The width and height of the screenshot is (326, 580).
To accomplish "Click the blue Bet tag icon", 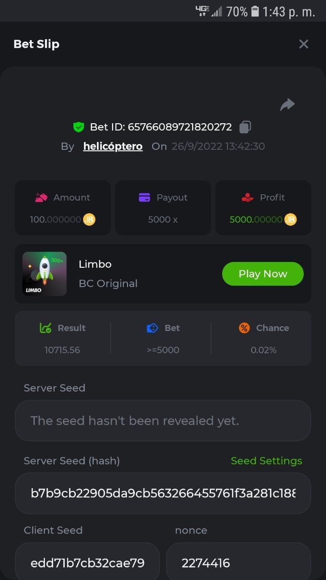I will [x=152, y=328].
